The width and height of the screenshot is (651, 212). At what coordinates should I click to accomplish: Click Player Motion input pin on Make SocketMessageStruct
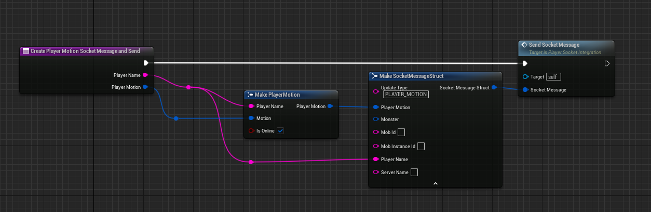click(x=376, y=108)
